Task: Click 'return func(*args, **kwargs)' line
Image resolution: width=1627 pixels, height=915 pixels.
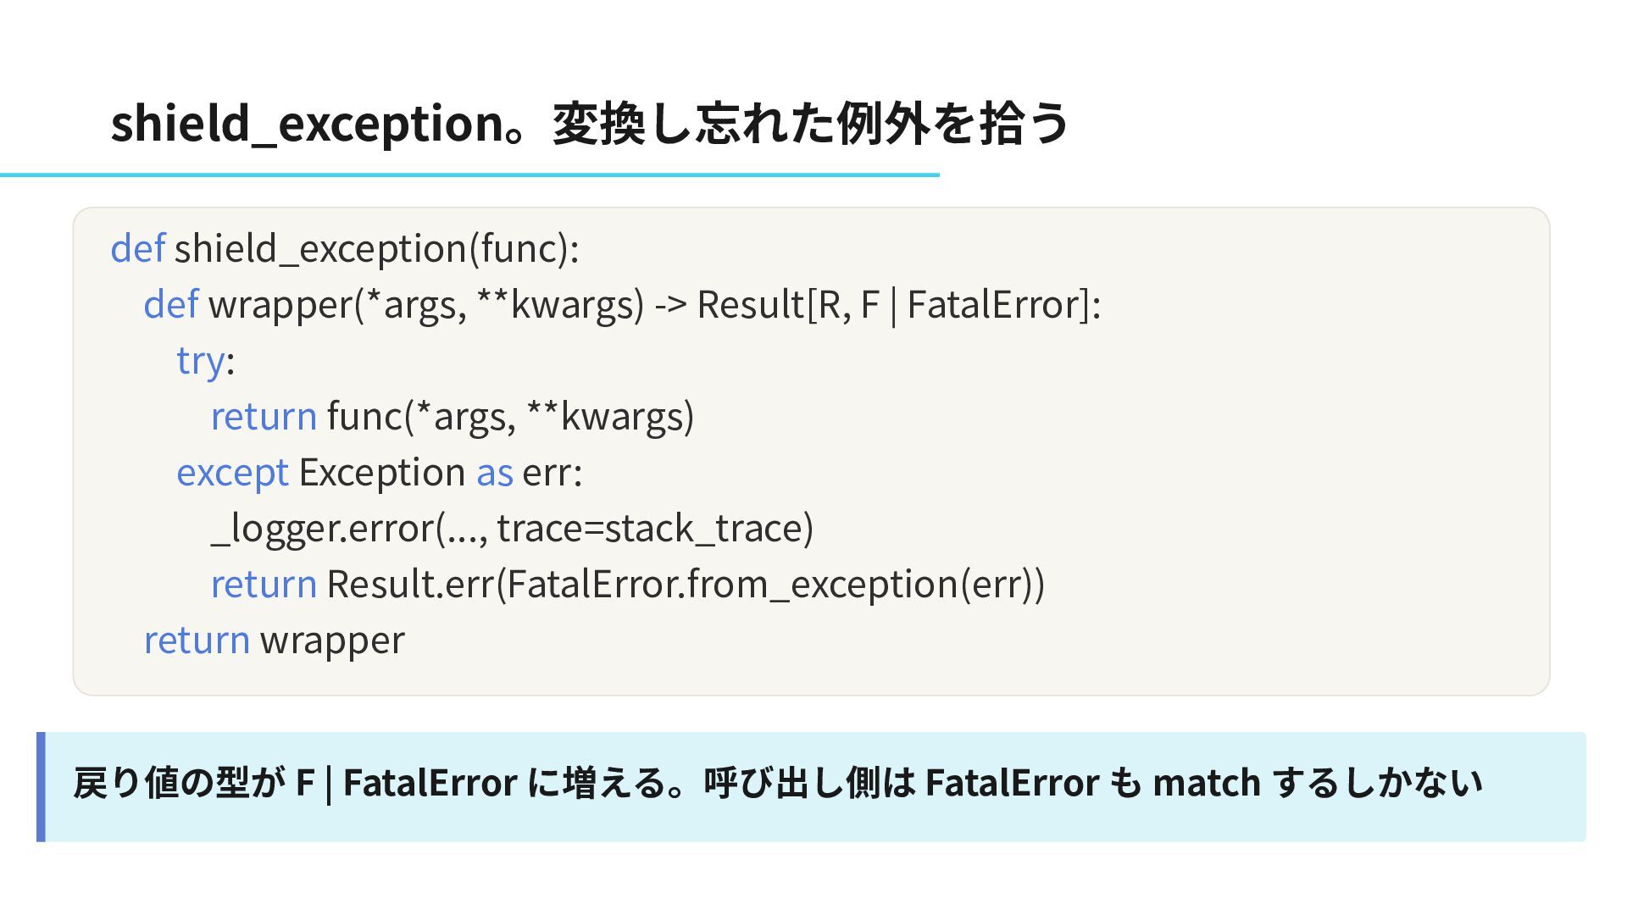Action: pyautogui.click(x=453, y=416)
